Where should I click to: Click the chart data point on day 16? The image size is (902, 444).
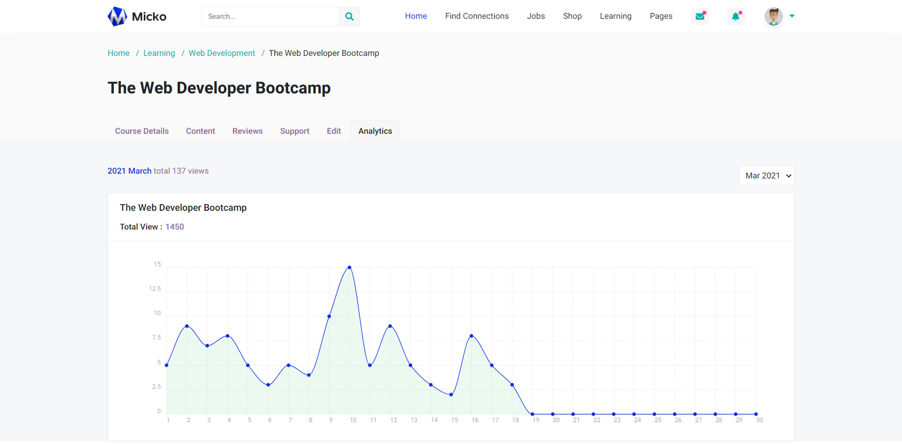point(471,336)
